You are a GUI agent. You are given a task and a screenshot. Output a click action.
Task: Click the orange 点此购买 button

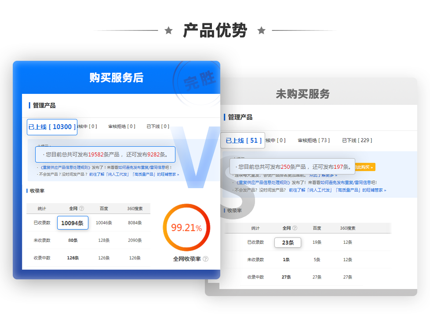click(x=365, y=167)
